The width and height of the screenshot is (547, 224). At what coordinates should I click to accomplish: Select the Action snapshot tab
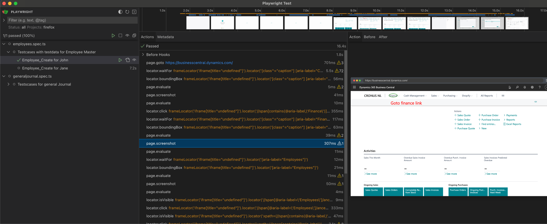pyautogui.click(x=355, y=37)
